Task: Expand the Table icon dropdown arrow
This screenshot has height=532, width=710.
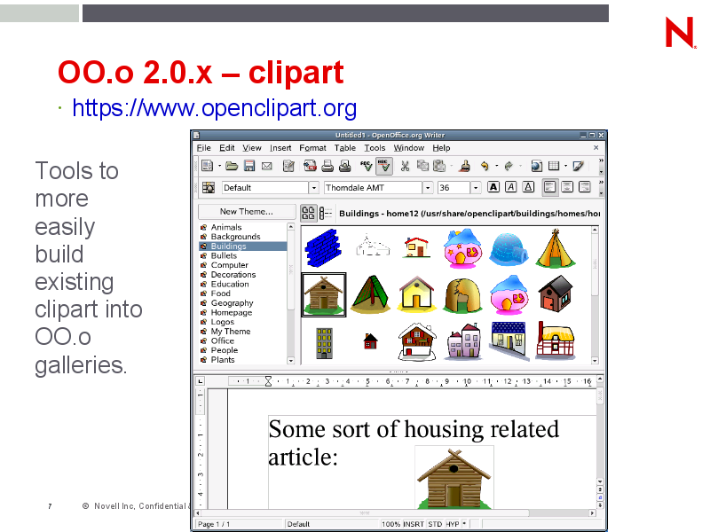Action: click(565, 166)
